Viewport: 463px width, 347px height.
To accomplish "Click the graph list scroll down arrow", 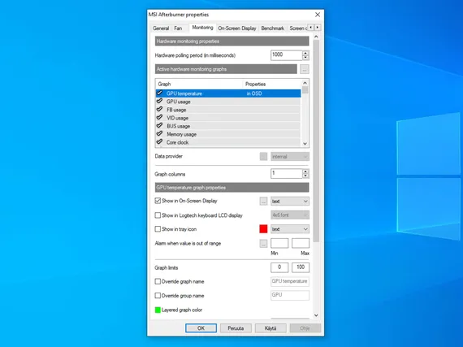I will pyautogui.click(x=305, y=144).
